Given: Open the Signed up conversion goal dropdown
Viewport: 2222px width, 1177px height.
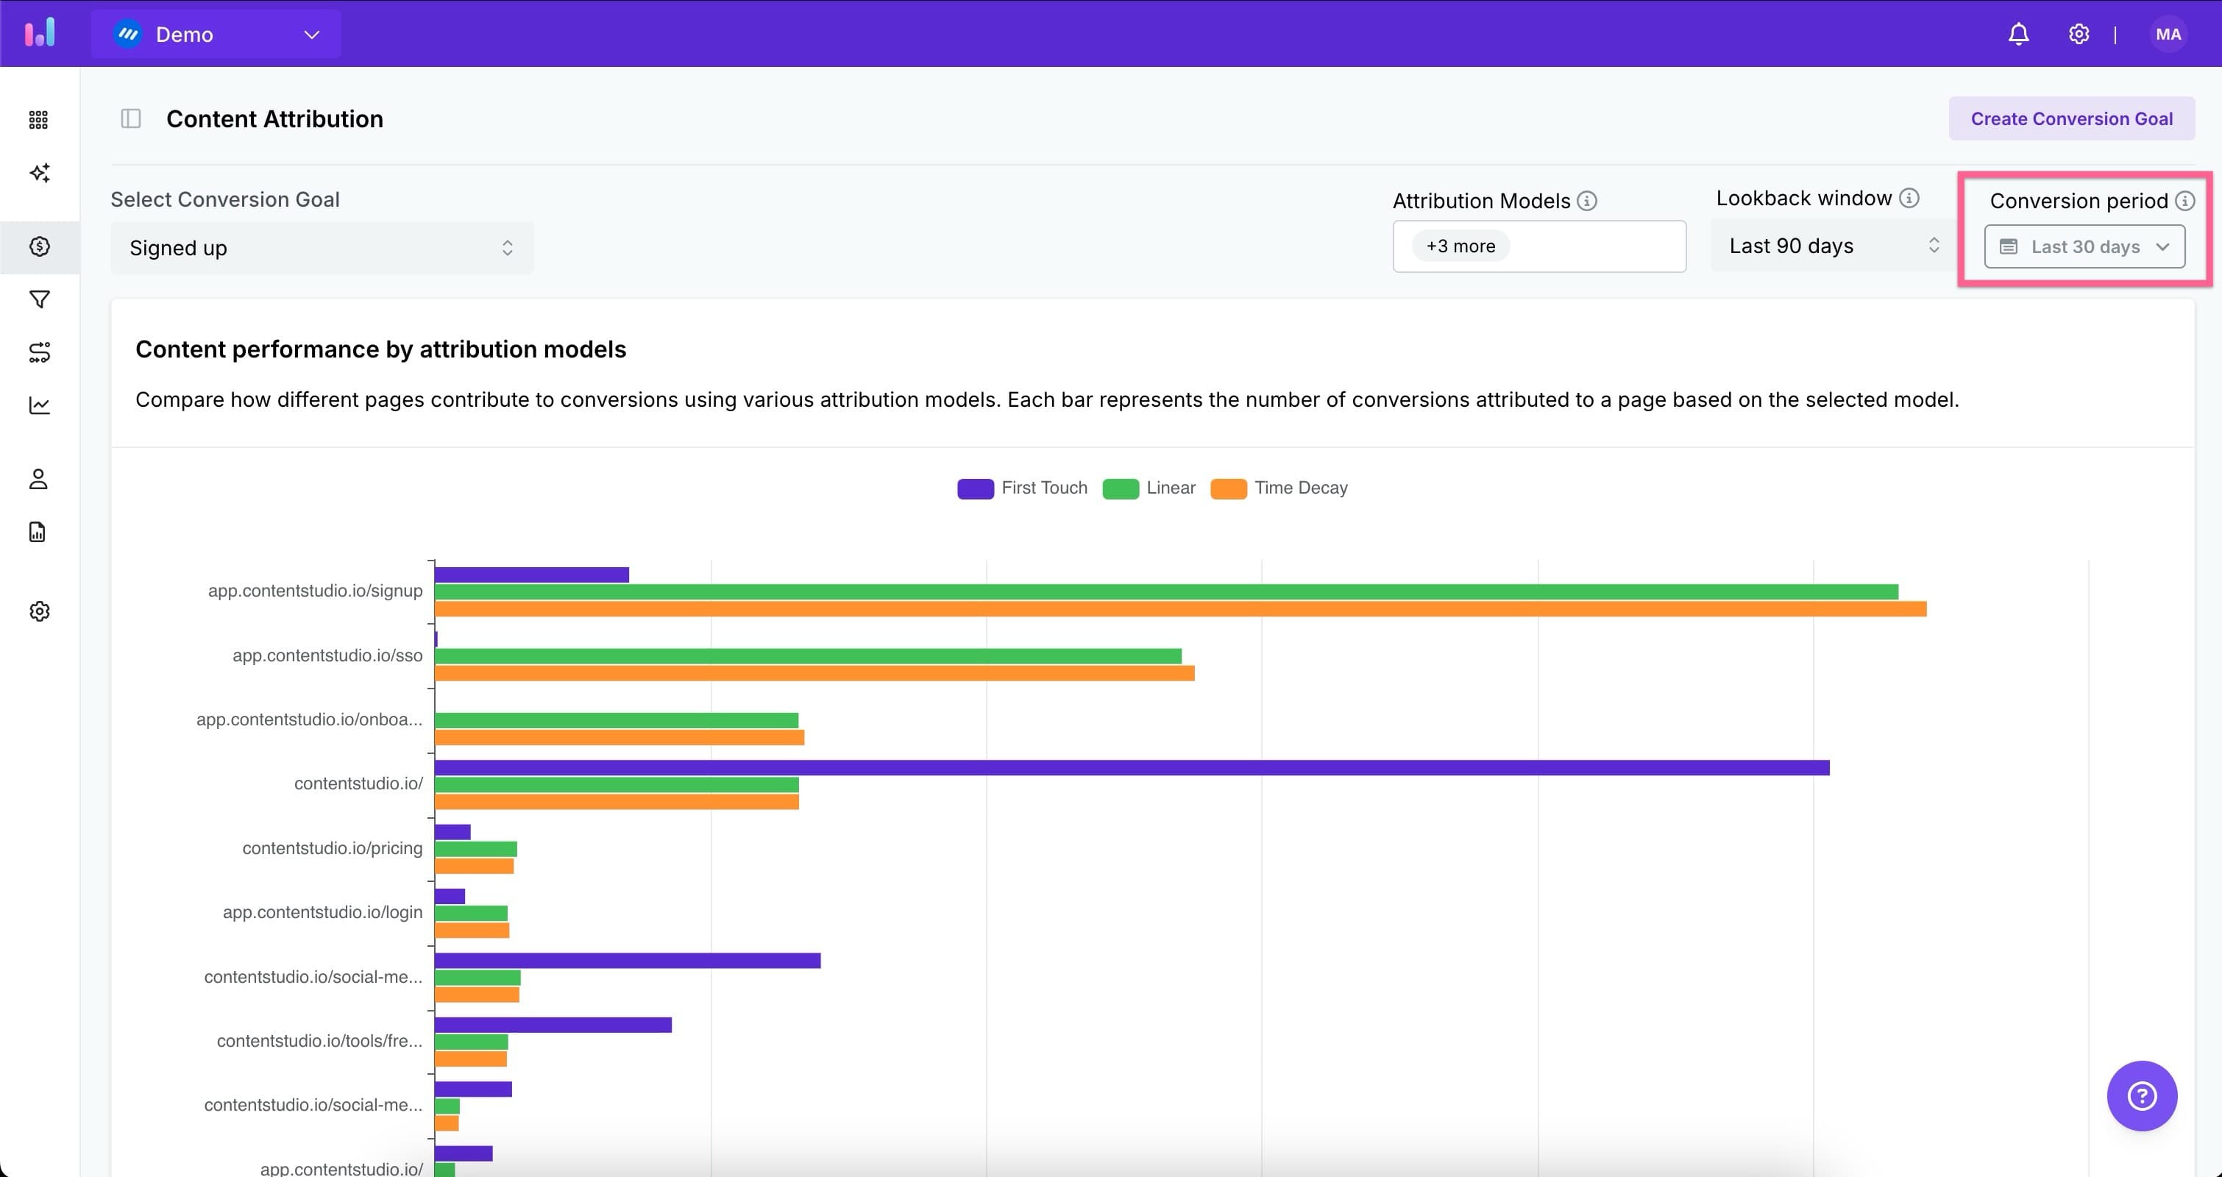Looking at the screenshot, I should coord(322,249).
